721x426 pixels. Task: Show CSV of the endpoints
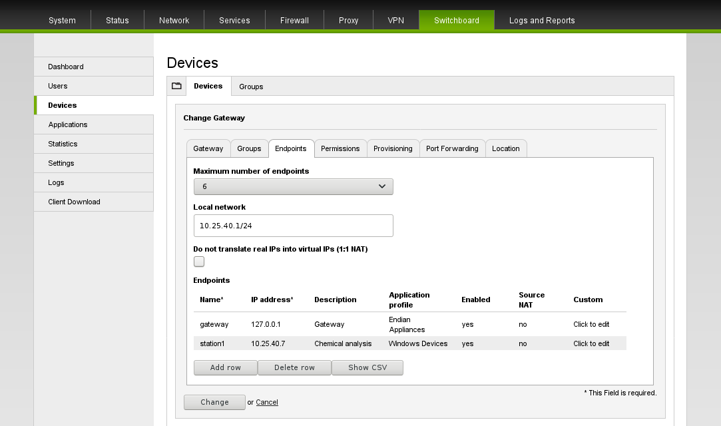pyautogui.click(x=367, y=367)
